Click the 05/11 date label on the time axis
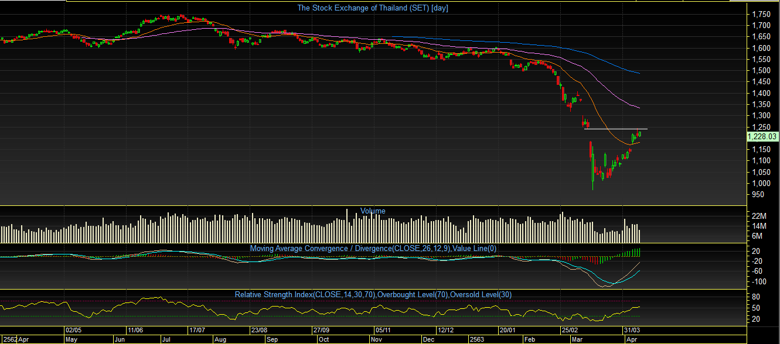Image resolution: width=780 pixels, height=344 pixels. (x=383, y=330)
